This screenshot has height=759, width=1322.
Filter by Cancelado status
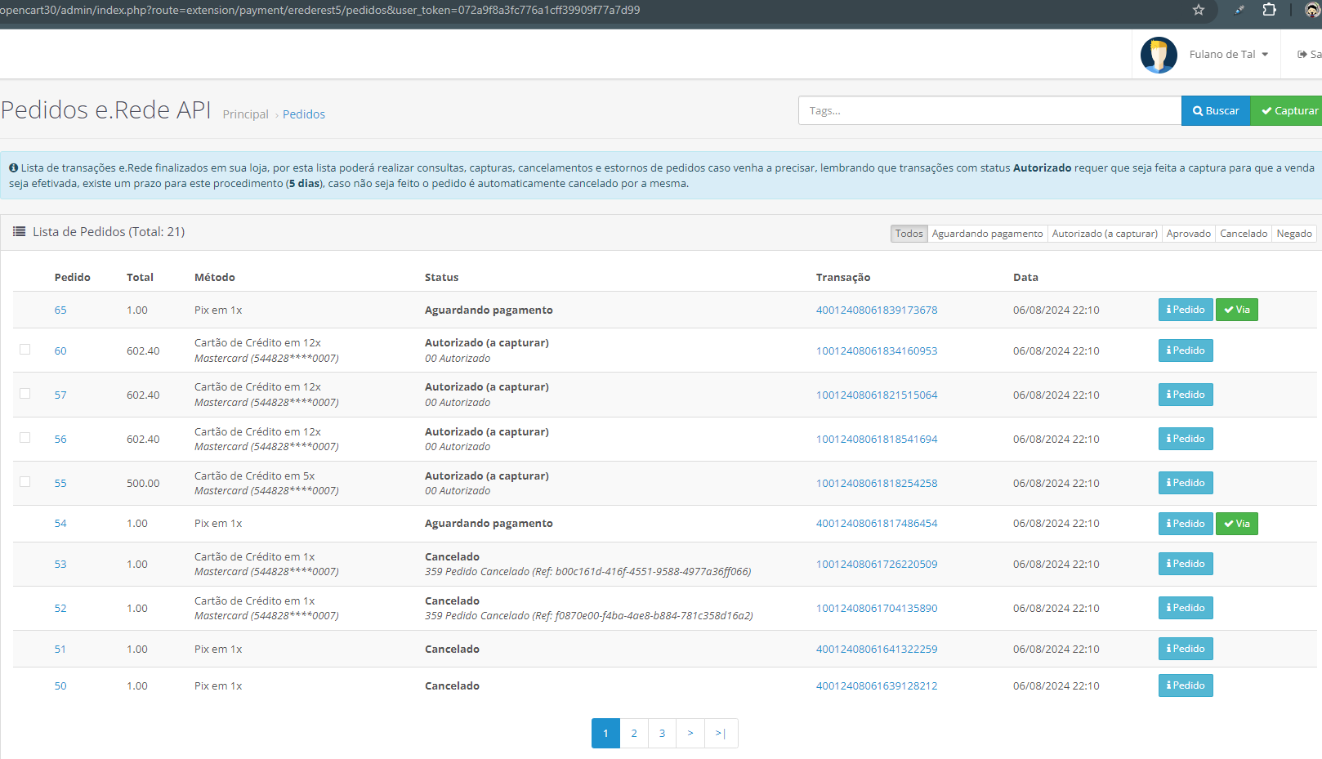tap(1244, 234)
